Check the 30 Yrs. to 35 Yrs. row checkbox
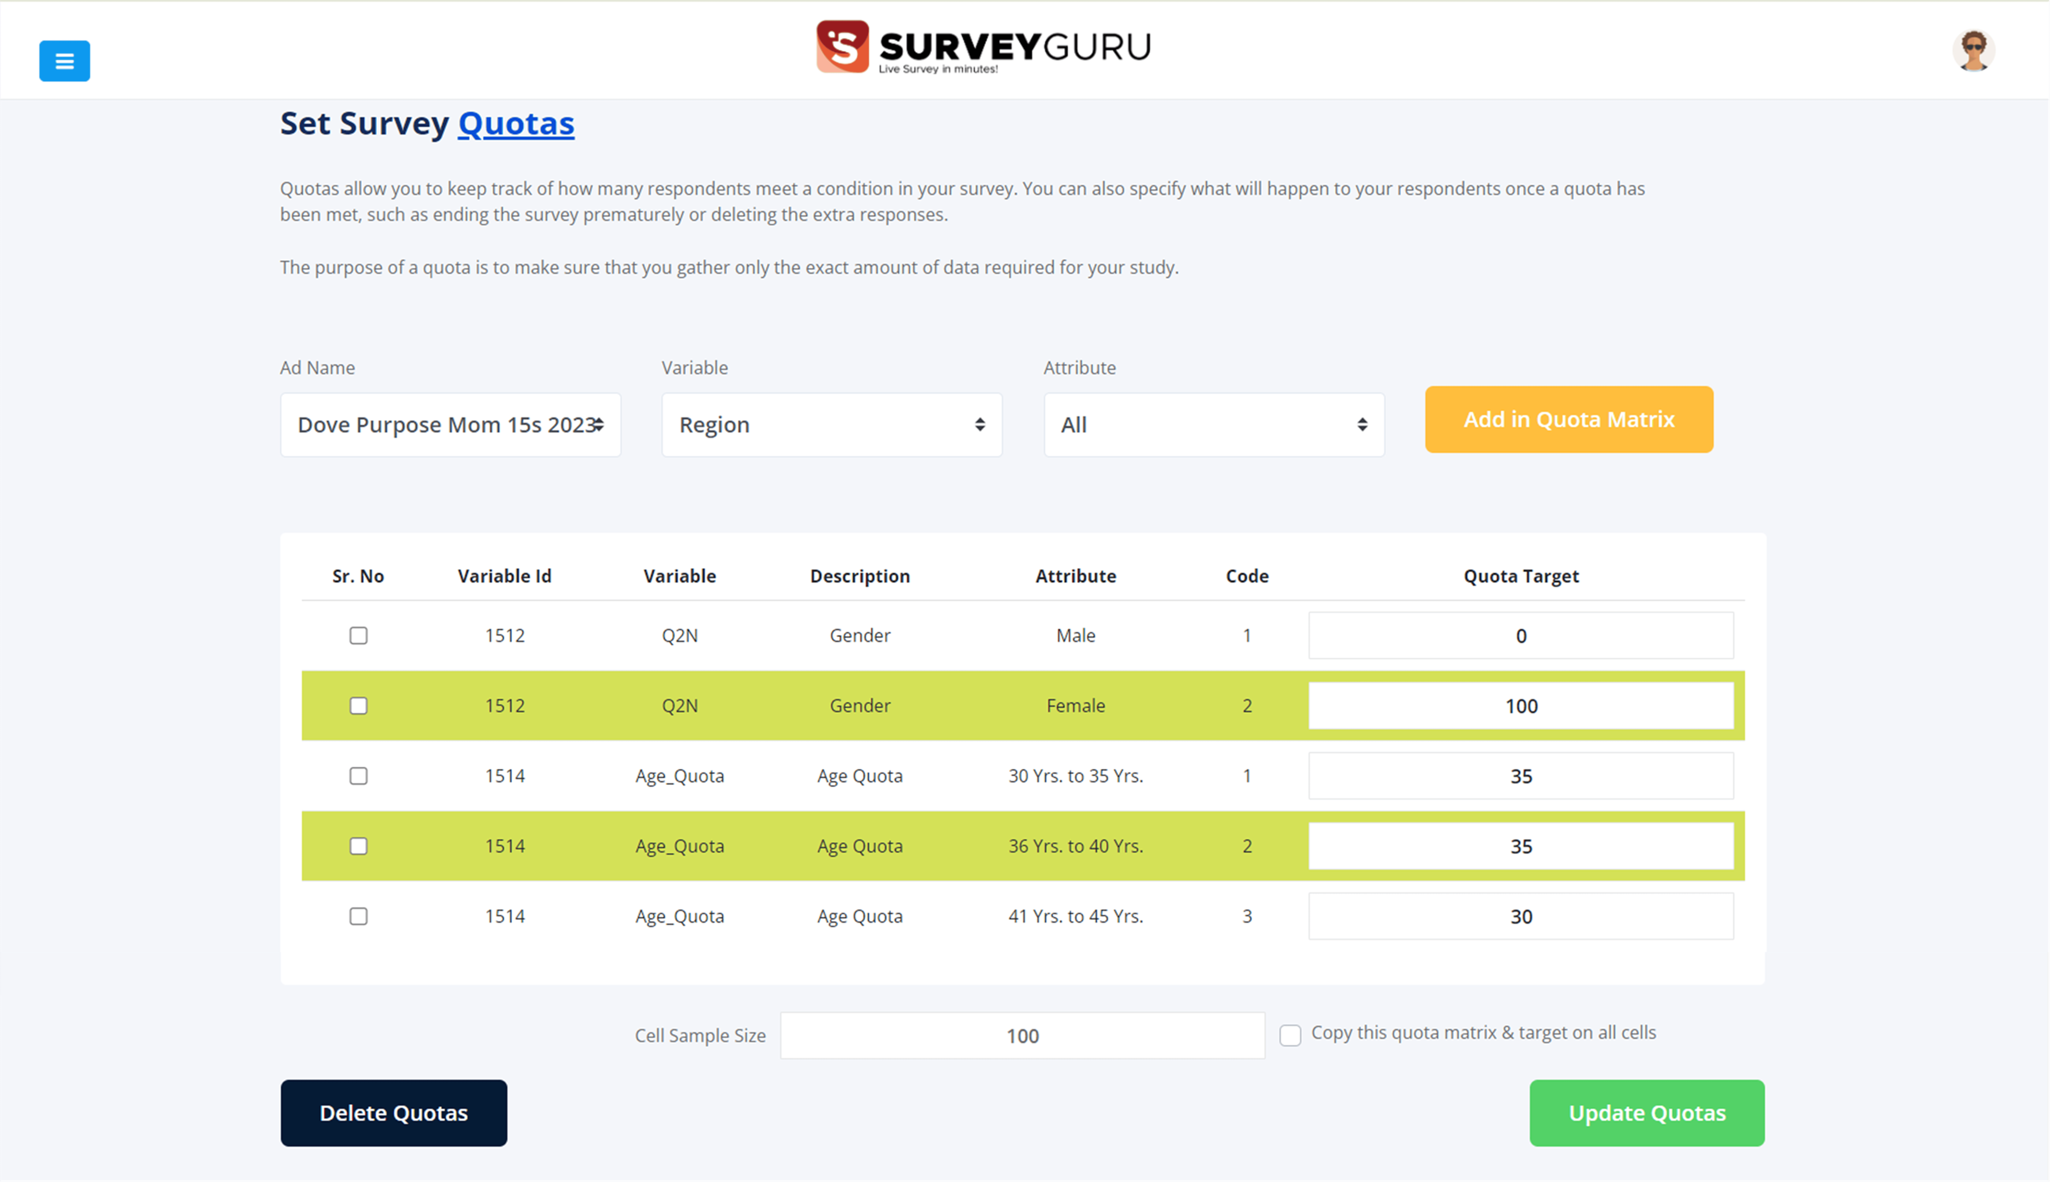2050x1182 pixels. tap(358, 776)
